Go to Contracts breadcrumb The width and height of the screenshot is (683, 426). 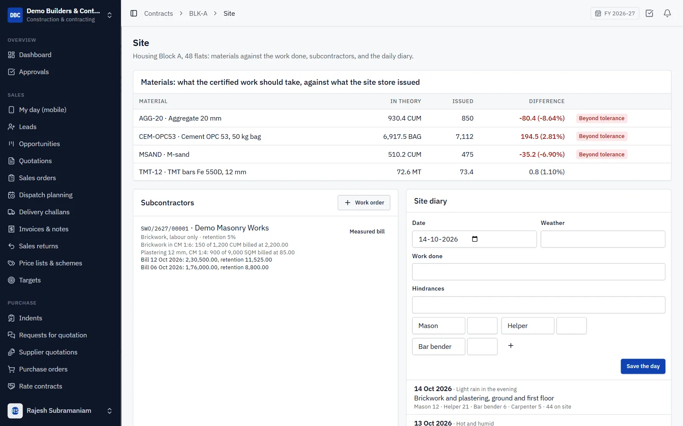tap(158, 13)
